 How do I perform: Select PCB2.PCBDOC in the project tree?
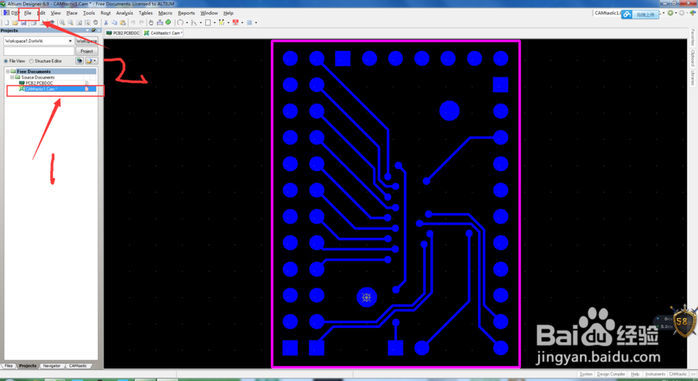39,83
